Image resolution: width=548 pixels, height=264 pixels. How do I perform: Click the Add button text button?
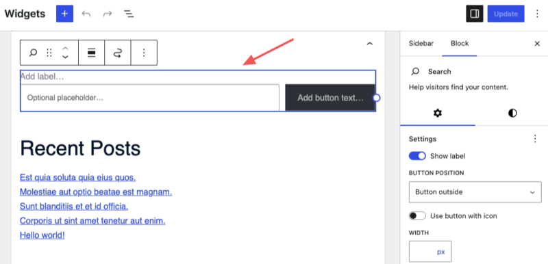[330, 98]
